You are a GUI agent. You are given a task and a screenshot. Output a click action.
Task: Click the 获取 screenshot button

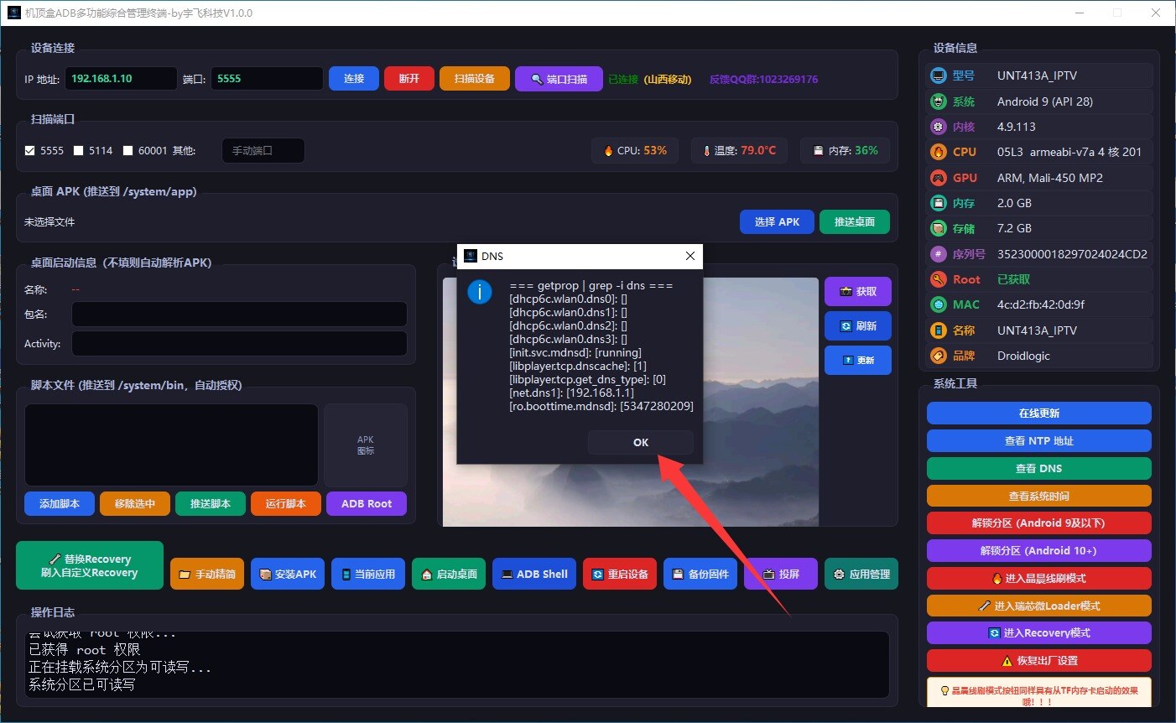point(858,291)
